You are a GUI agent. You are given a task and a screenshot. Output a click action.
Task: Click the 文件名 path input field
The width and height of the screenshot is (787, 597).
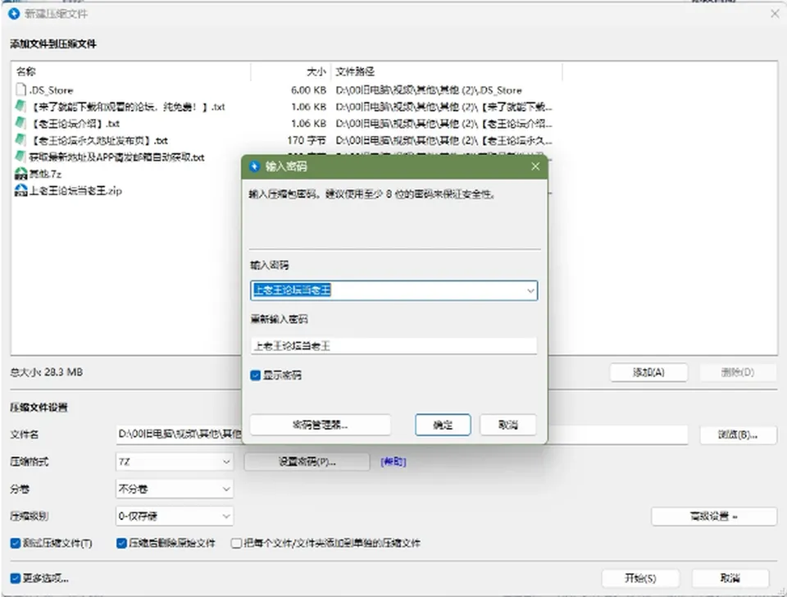tap(402, 435)
